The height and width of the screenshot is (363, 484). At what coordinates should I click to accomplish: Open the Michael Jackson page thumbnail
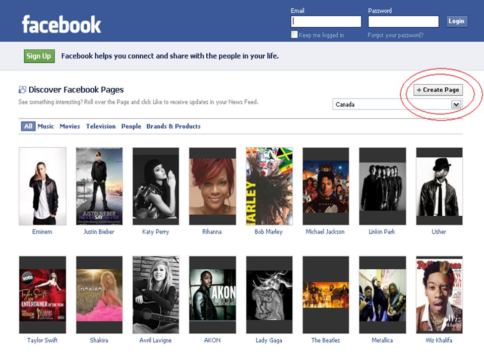click(326, 186)
